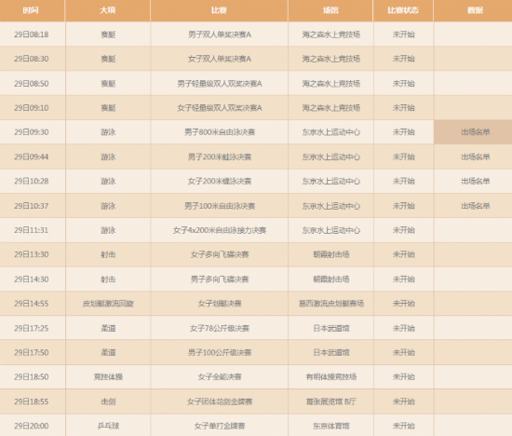Click 日本武道馆 venue for 男子100公斤级决赛
The width and height of the screenshot is (512, 436).
point(331,352)
